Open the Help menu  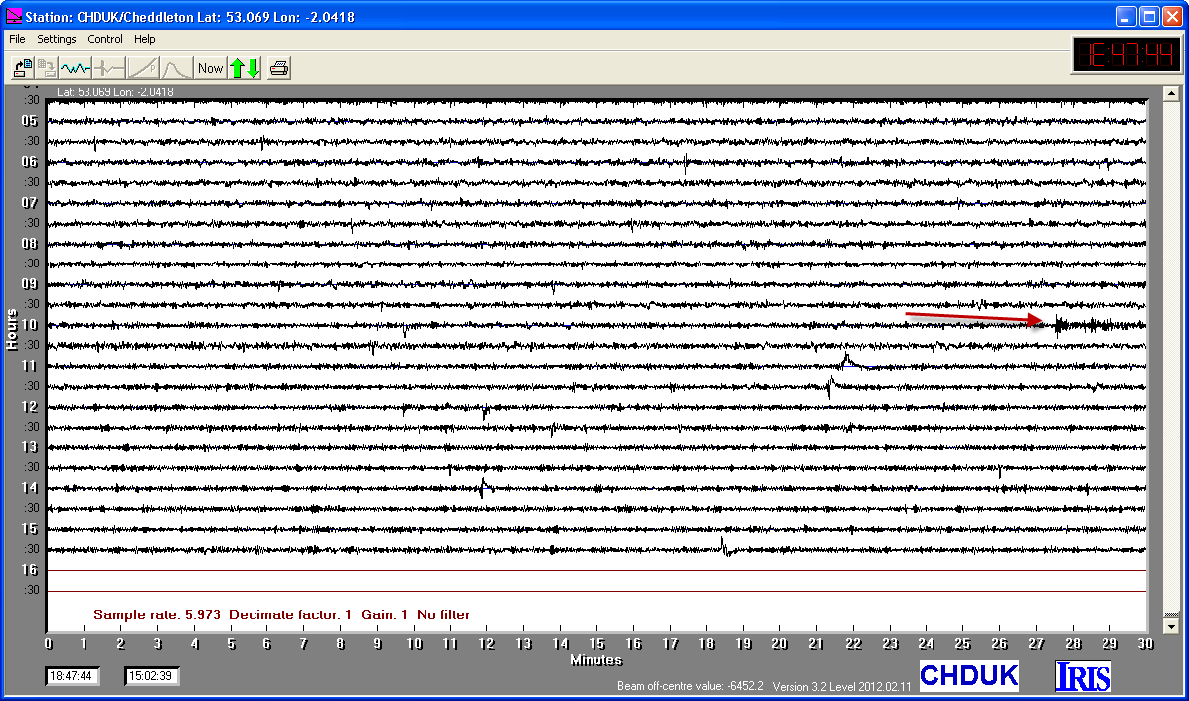click(x=145, y=39)
